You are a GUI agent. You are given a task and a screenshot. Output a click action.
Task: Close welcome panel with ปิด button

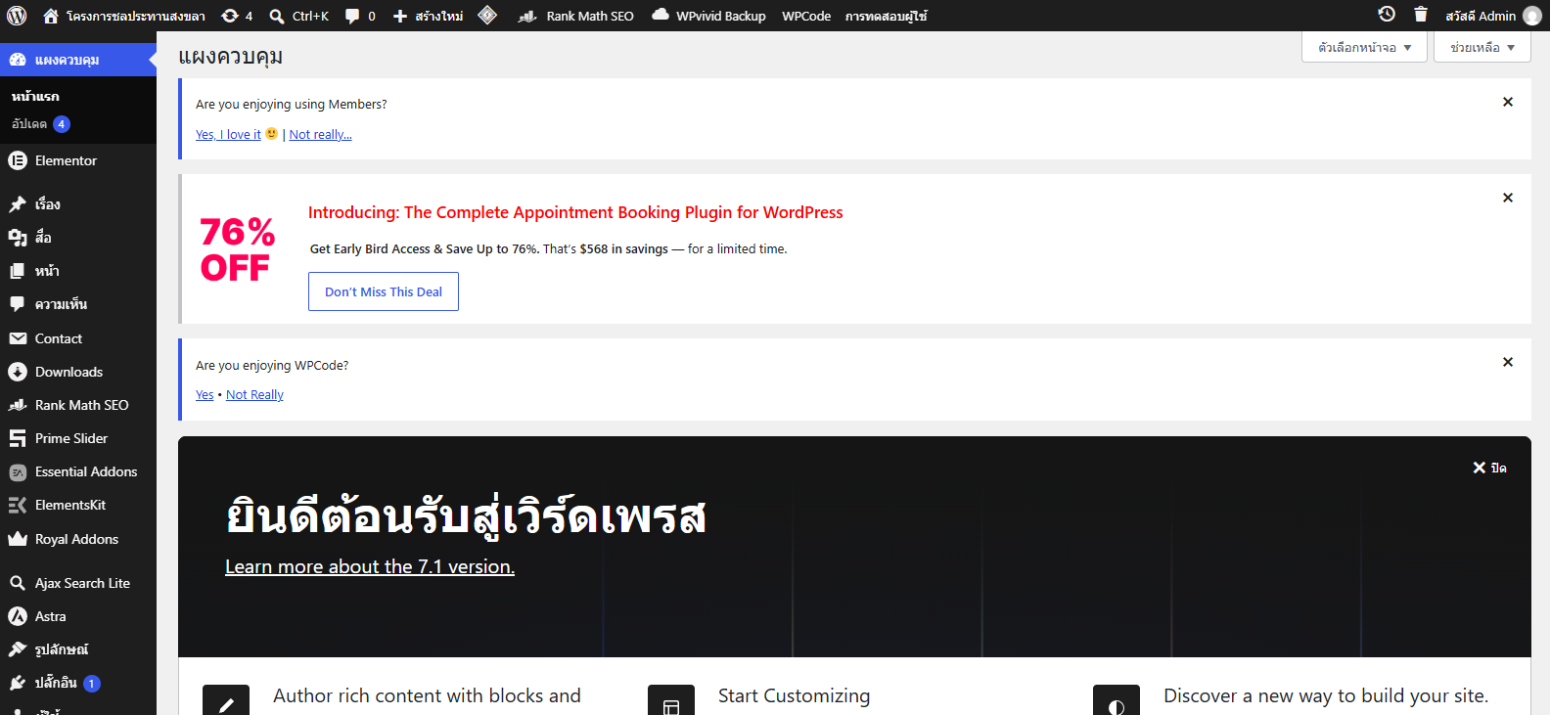pos(1489,468)
